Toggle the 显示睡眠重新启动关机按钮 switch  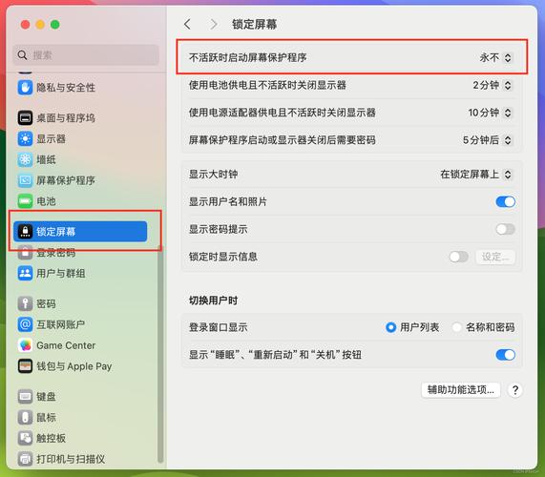[505, 355]
